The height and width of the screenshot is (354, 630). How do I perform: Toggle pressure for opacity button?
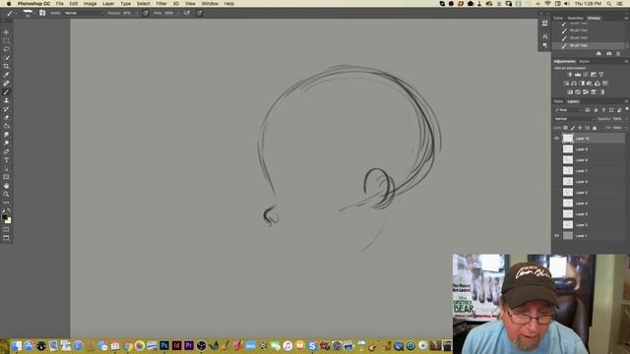(146, 13)
